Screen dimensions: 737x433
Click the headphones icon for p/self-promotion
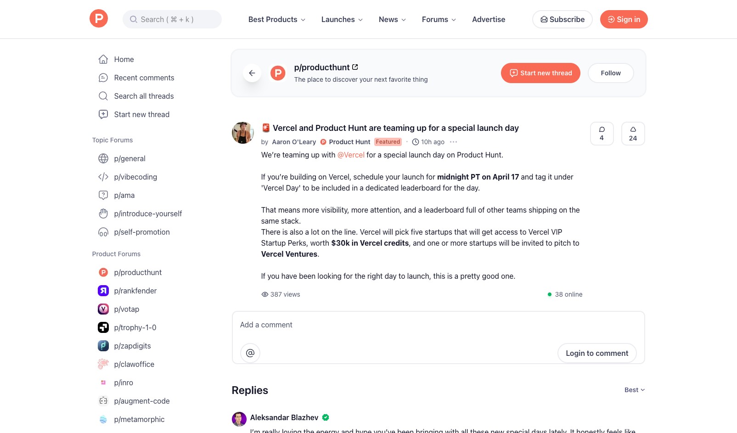click(103, 232)
